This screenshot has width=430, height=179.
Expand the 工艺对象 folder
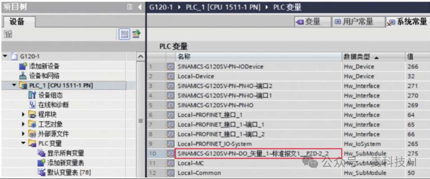24,124
